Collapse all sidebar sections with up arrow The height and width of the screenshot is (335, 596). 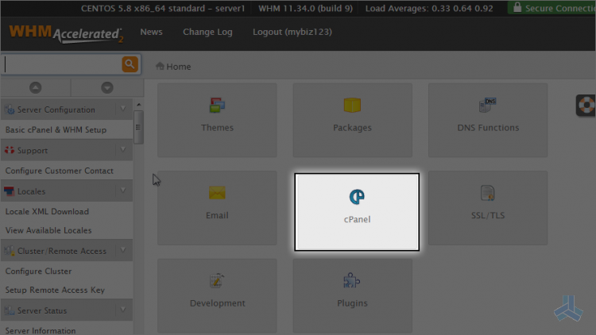point(35,88)
